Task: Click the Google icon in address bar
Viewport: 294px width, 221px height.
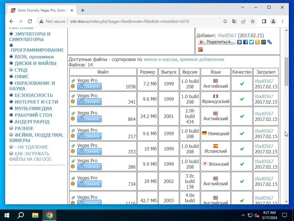Action: (x=225, y=21)
